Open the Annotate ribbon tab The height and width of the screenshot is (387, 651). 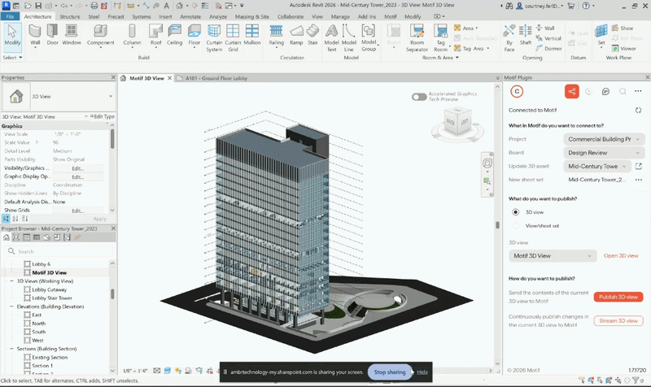pyautogui.click(x=190, y=16)
